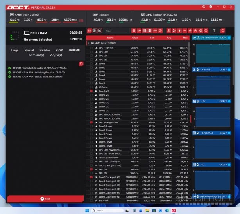The height and width of the screenshot is (214, 240).
Task: Open the Windows Start menu
Action: pyautogui.click(x=87, y=210)
